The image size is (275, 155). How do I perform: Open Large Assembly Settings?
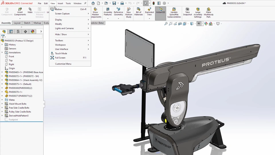click(198, 13)
